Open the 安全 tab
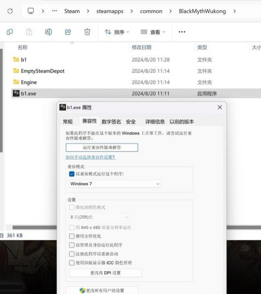261x294 pixels. point(131,122)
